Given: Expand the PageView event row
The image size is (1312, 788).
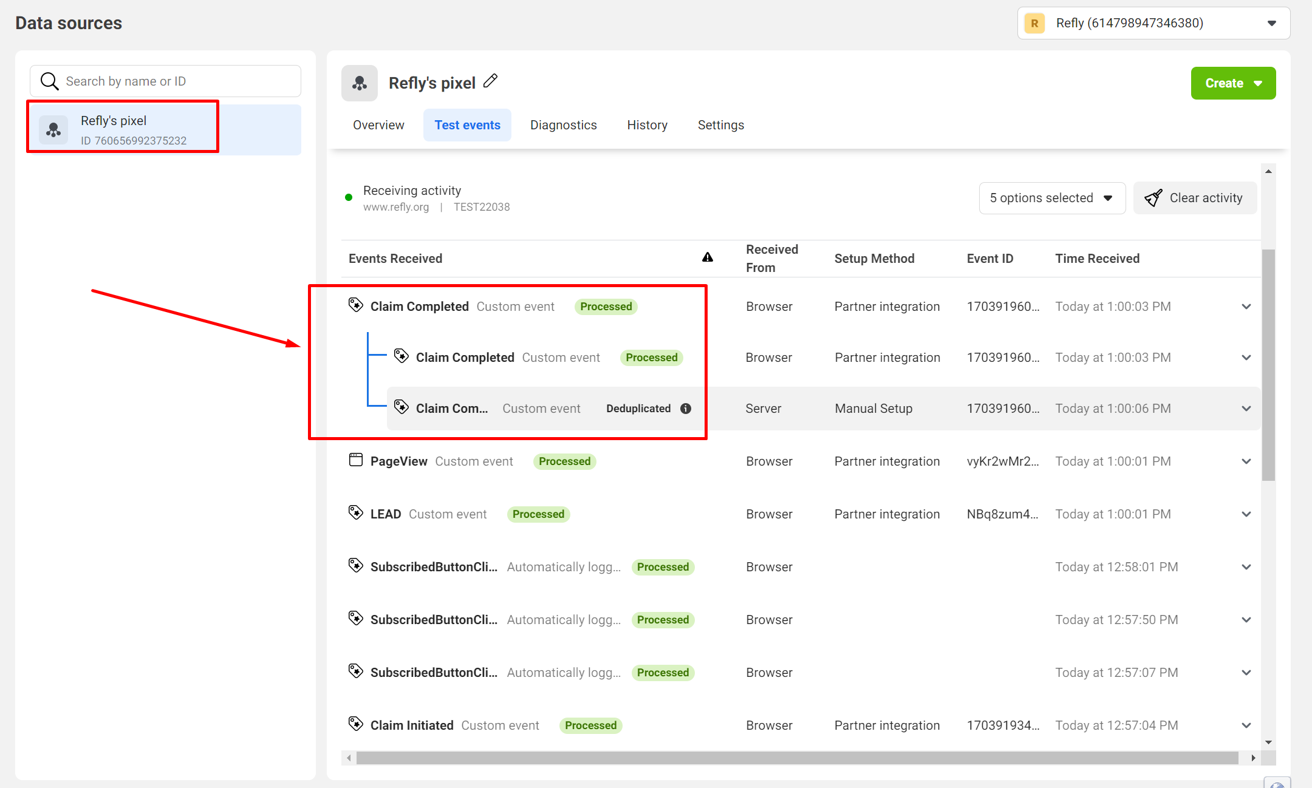Looking at the screenshot, I should click(1246, 461).
